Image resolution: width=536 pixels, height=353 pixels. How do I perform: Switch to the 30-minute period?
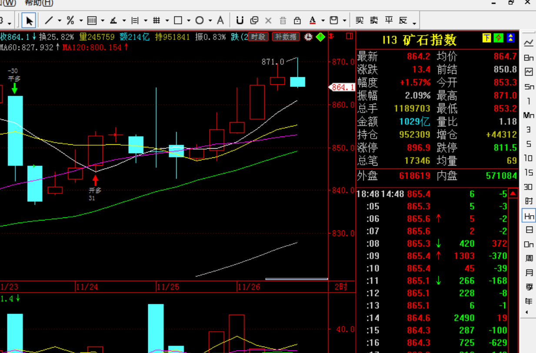click(x=529, y=187)
